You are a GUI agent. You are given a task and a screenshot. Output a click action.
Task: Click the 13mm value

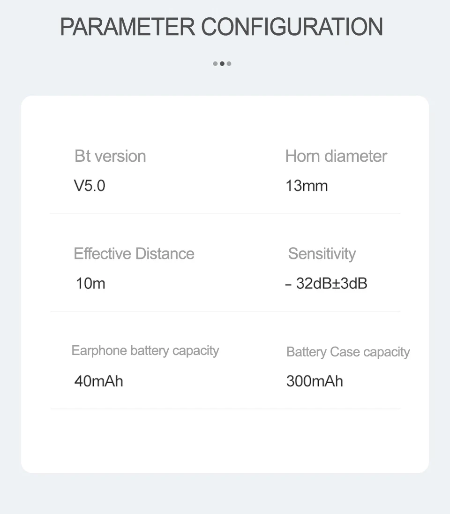[x=307, y=186]
